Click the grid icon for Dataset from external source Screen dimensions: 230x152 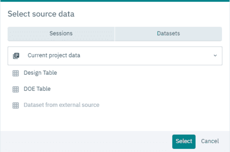click(16, 106)
